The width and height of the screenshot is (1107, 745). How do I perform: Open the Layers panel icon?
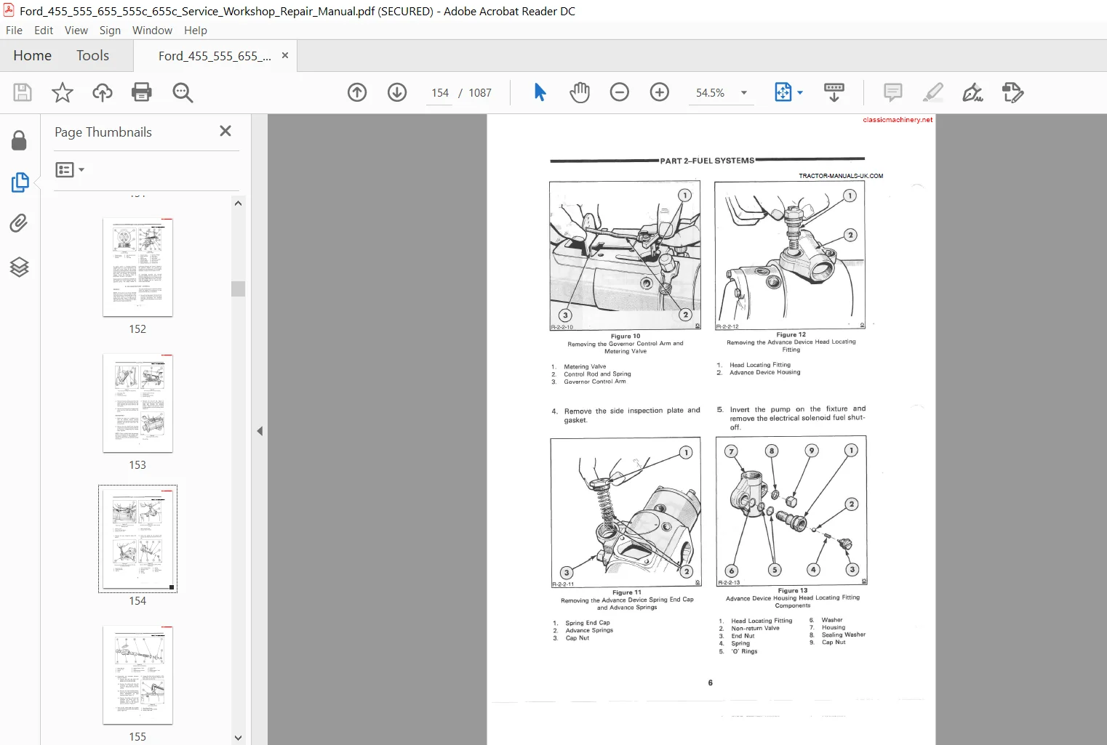click(20, 267)
